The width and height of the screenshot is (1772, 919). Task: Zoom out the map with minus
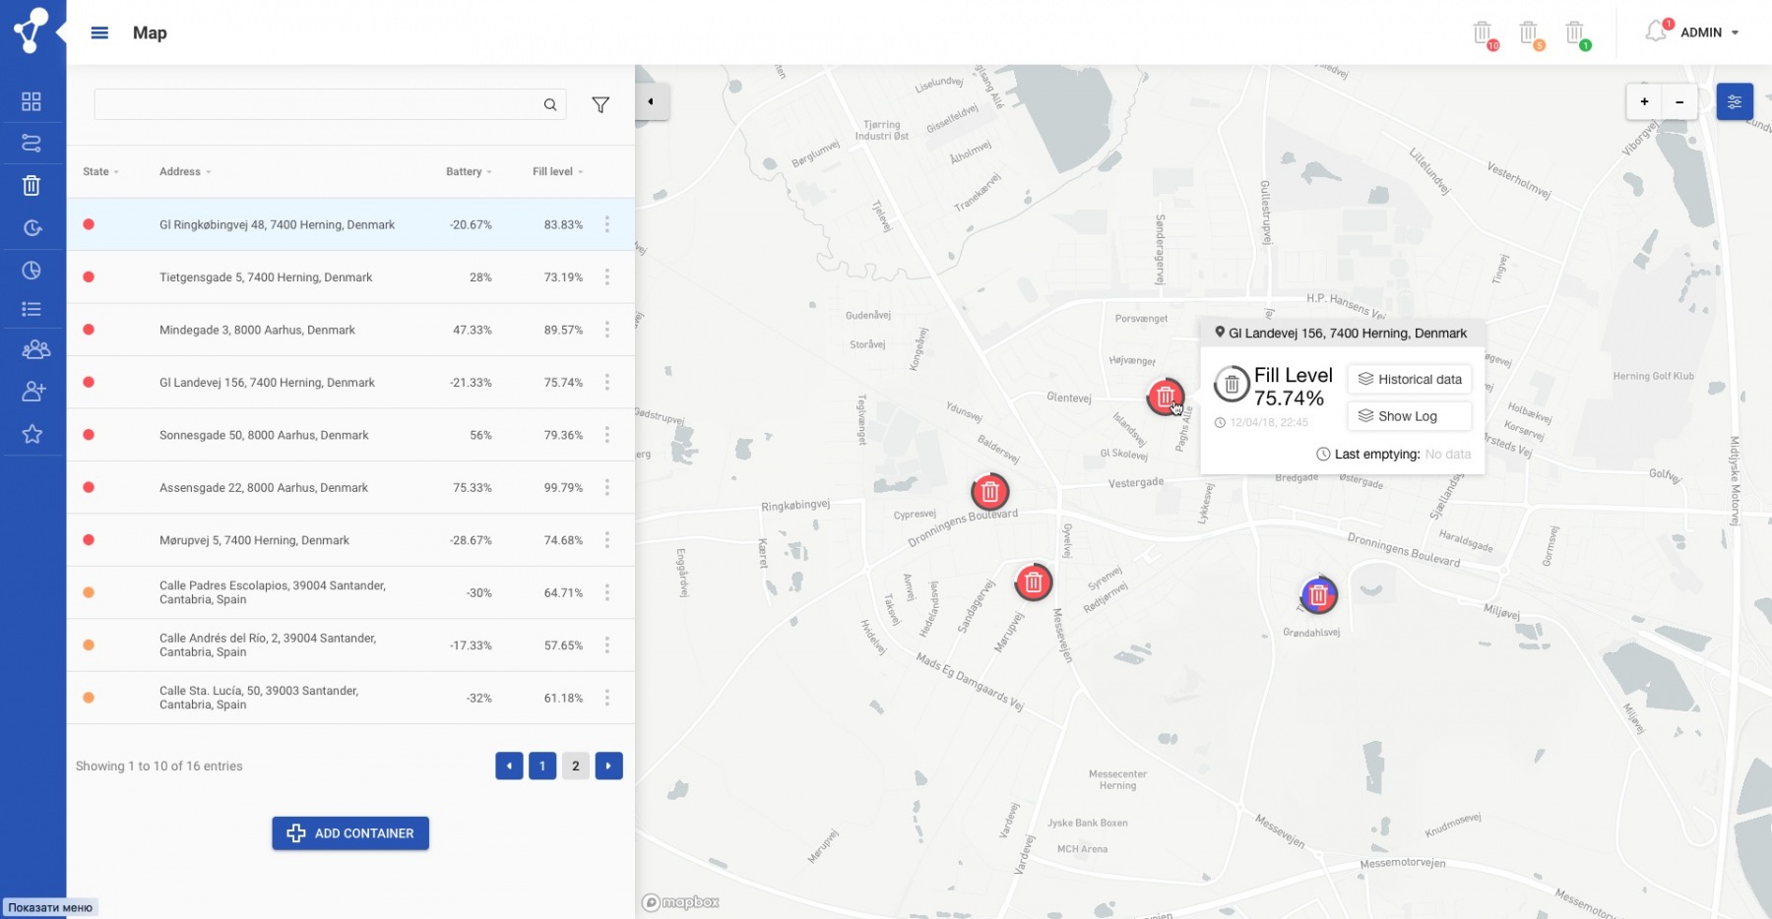tap(1679, 101)
